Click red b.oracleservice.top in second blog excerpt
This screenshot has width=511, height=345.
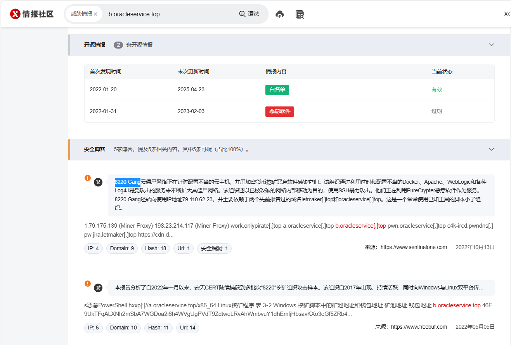(457, 306)
